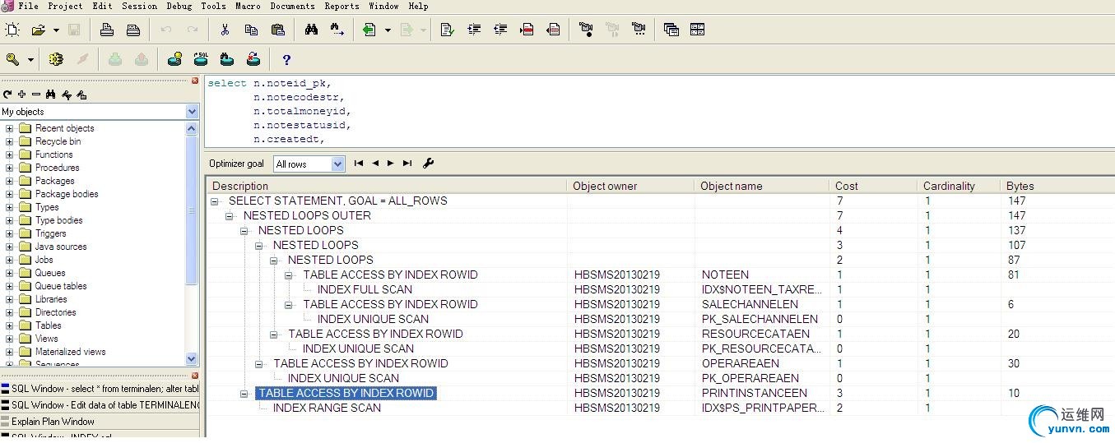The height and width of the screenshot is (443, 1115).
Task: Close the window list panel
Action: [x=195, y=376]
